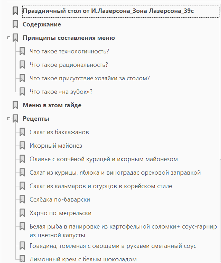
Task: Open Оливье с копчёной курицей bookmark
Action: pos(104,159)
